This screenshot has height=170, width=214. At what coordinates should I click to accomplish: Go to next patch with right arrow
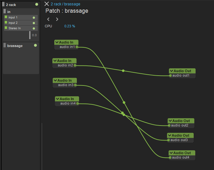point(57,19)
